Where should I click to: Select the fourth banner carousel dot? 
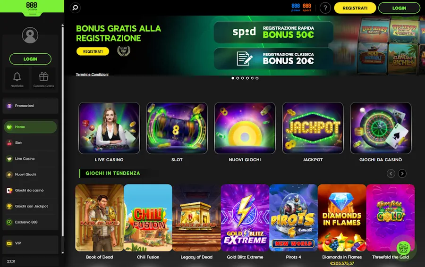click(247, 78)
